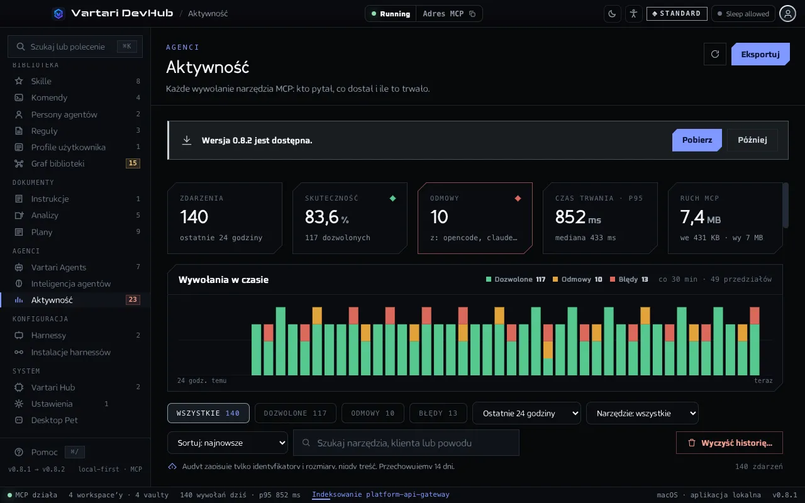Open the Reguły section
805x503 pixels.
[x=75, y=131]
